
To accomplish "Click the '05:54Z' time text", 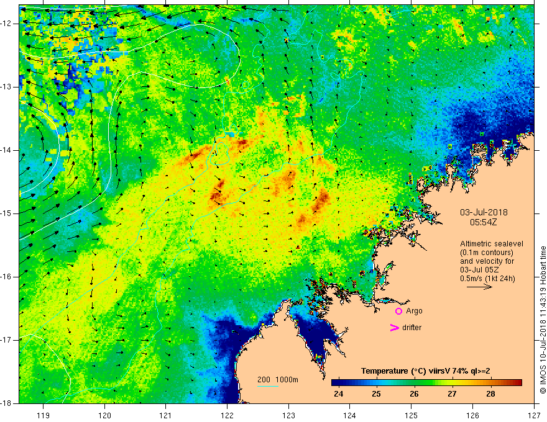I will [483, 222].
